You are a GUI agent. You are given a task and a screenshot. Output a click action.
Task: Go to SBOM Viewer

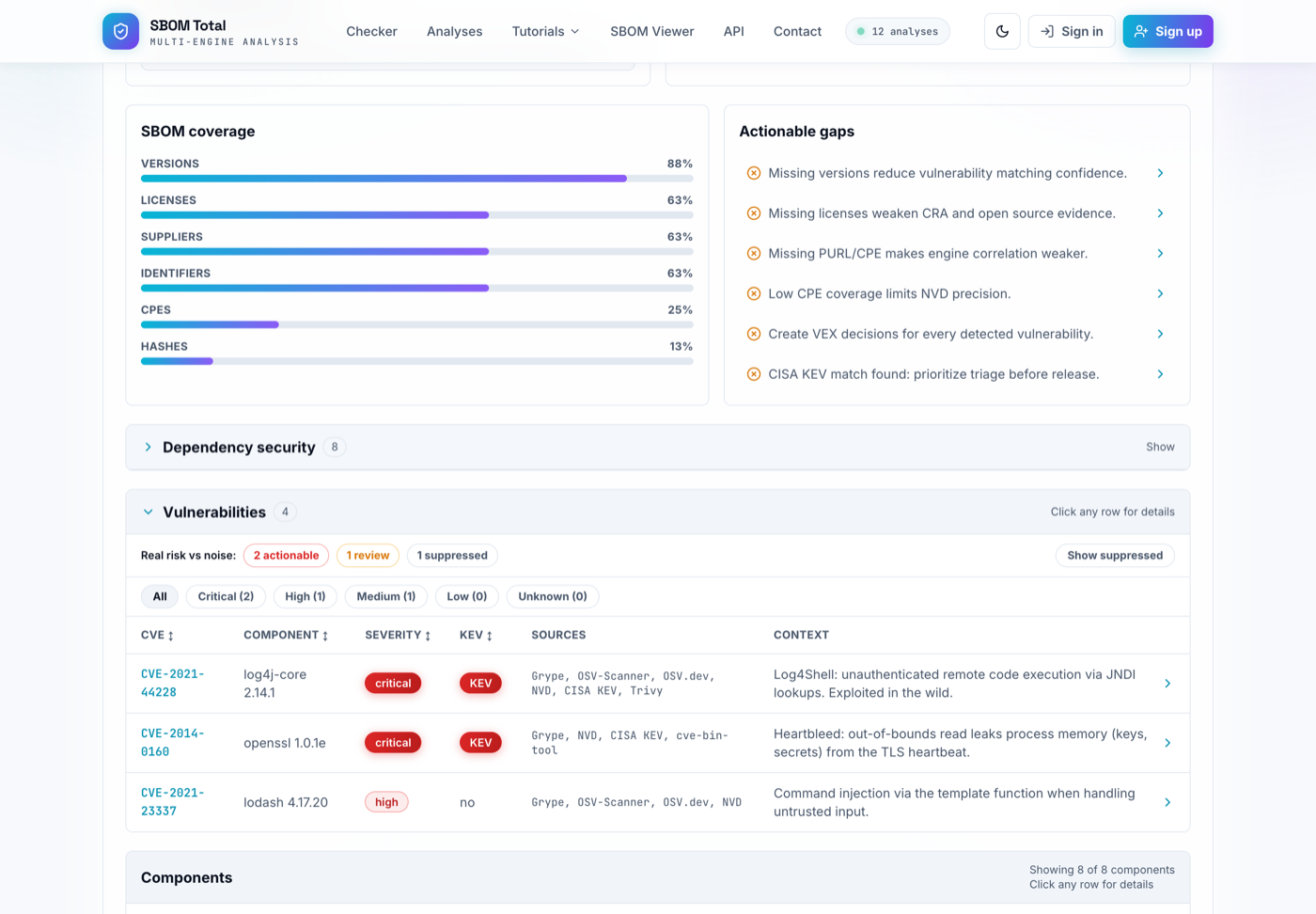(x=652, y=31)
